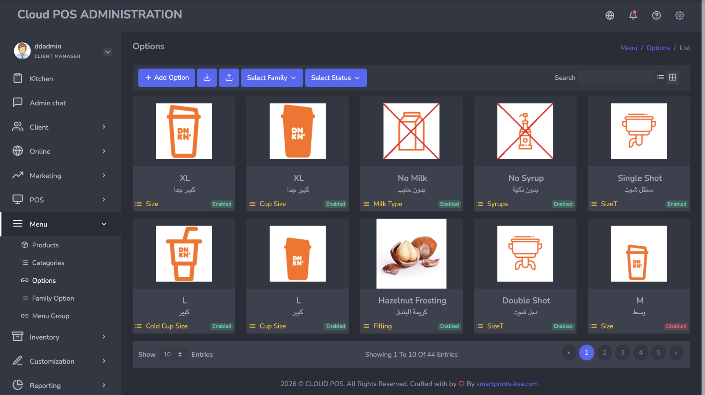Click the Reporting pie chart icon
Screen dimensions: 705x395
[x=18, y=385]
